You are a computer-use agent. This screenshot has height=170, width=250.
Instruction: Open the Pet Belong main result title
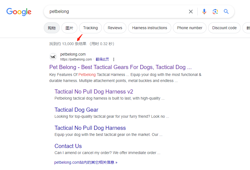pos(120,67)
